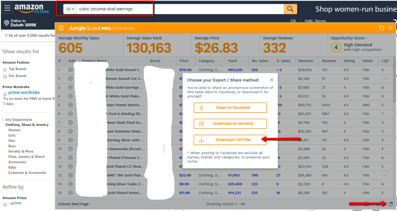Click the Download CSV File button

click(230, 140)
